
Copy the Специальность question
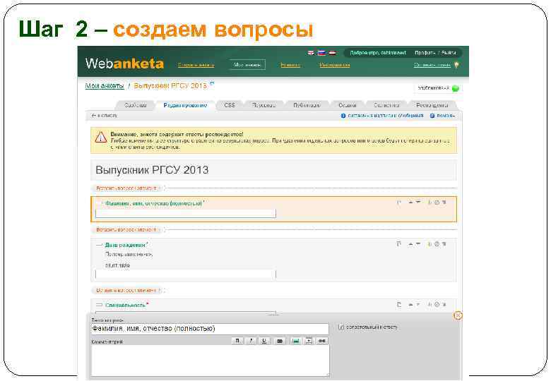[x=399, y=305]
